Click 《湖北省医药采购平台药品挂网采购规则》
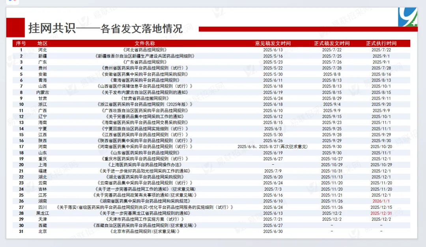Viewport: 426px width, 247px height. [x=145, y=177]
